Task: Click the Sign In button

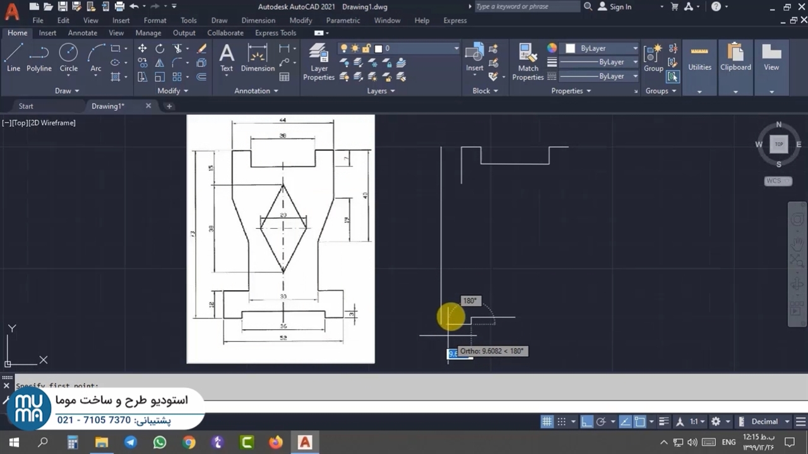Action: 620,7
